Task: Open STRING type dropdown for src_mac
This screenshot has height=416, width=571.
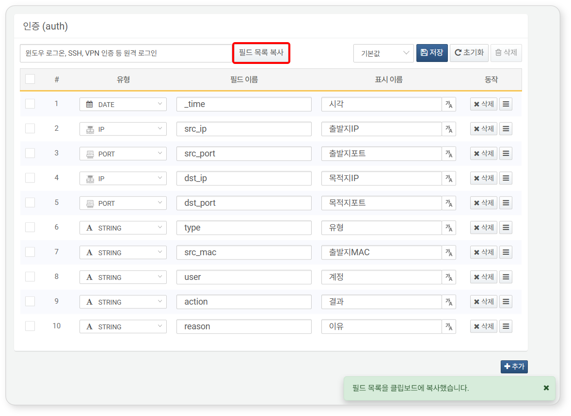Action: [123, 253]
